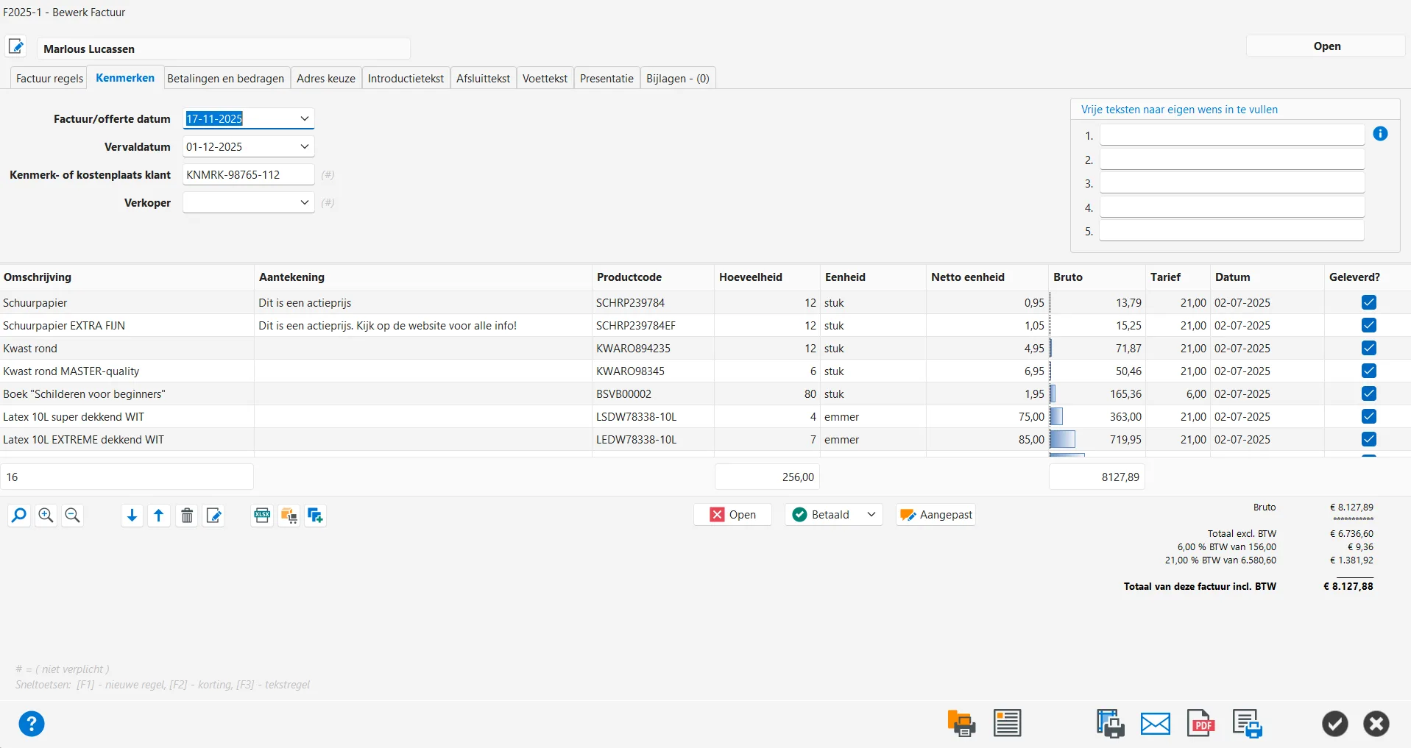Cancel with the black X button
This screenshot has height=748, width=1411.
pyautogui.click(x=1376, y=724)
